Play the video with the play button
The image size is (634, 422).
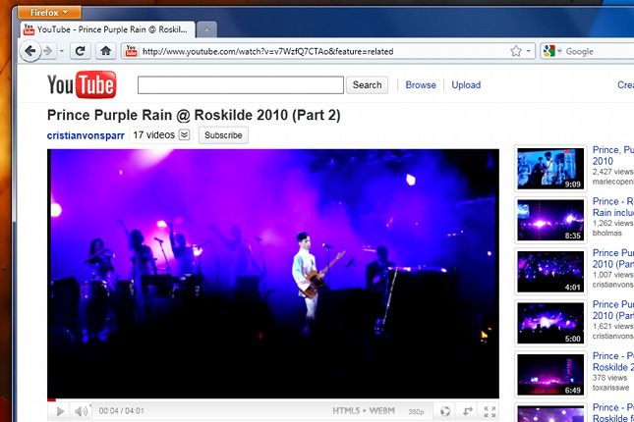tap(60, 411)
